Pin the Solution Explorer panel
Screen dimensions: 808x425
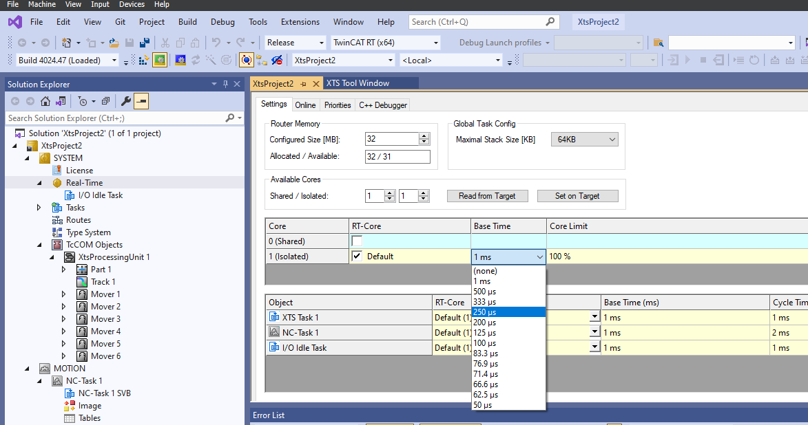click(225, 84)
